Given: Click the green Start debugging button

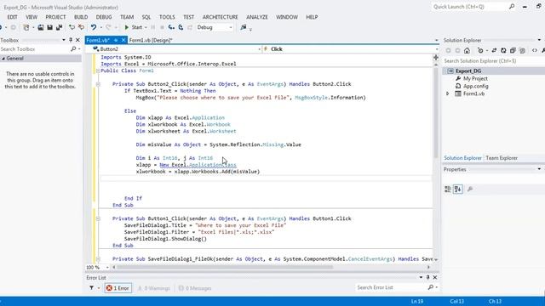Looking at the screenshot, I should [134, 27].
